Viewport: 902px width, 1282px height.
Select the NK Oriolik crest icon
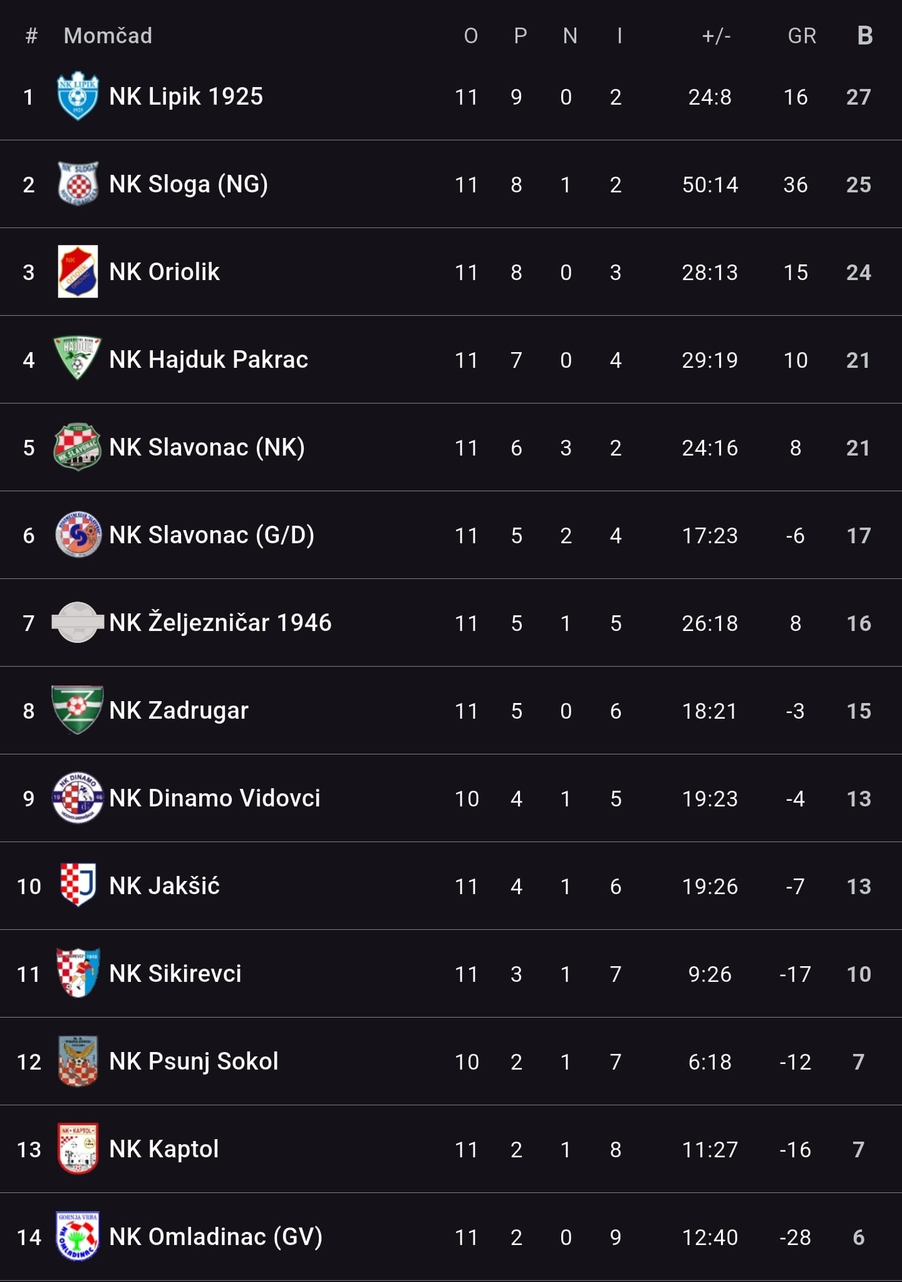(x=77, y=271)
